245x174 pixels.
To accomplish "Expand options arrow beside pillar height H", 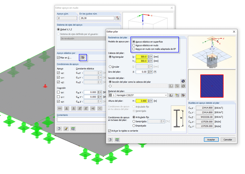I will pos(151,101).
